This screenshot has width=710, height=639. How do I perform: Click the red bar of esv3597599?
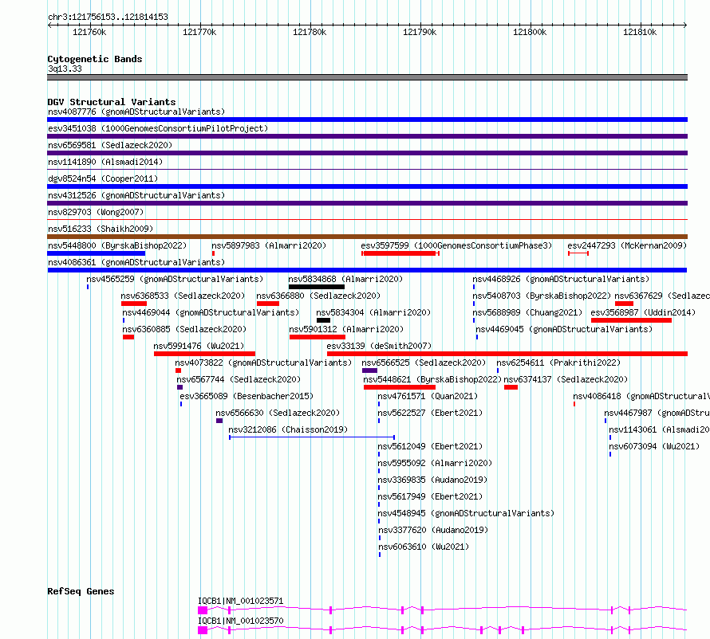point(400,253)
